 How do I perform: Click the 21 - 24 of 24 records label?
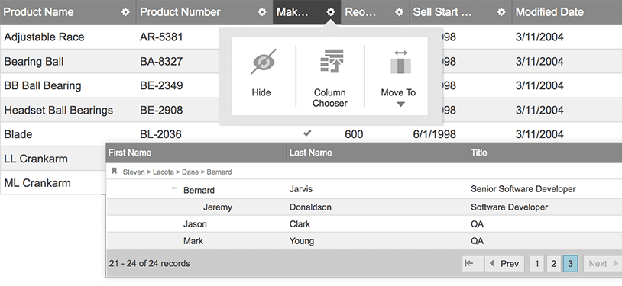point(149,263)
